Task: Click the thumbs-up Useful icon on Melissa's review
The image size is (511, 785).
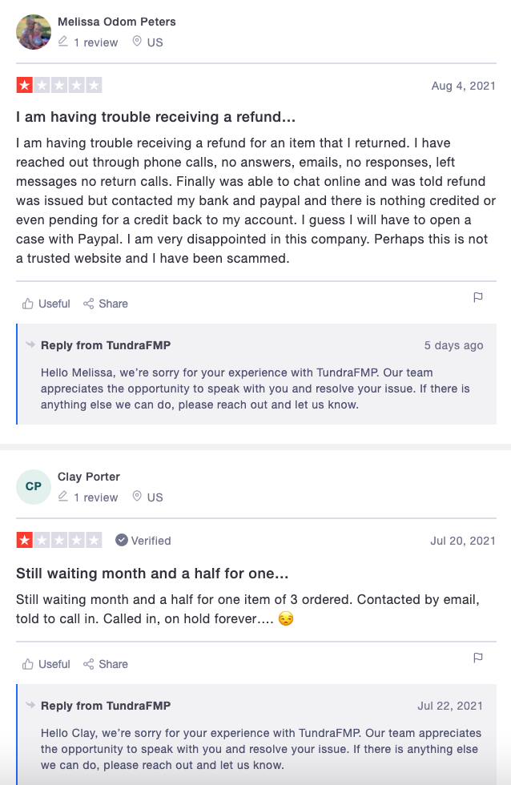Action: click(29, 304)
